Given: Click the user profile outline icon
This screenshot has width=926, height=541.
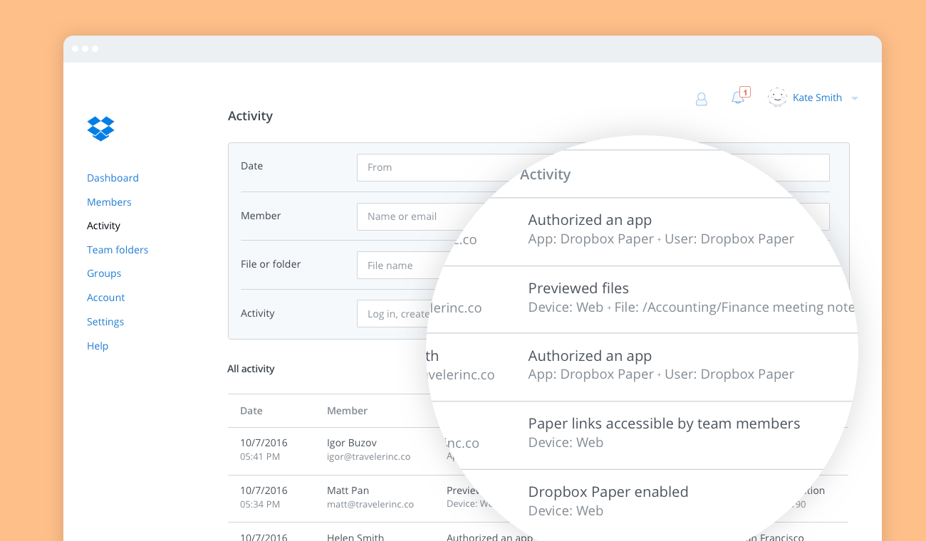Looking at the screenshot, I should point(701,99).
